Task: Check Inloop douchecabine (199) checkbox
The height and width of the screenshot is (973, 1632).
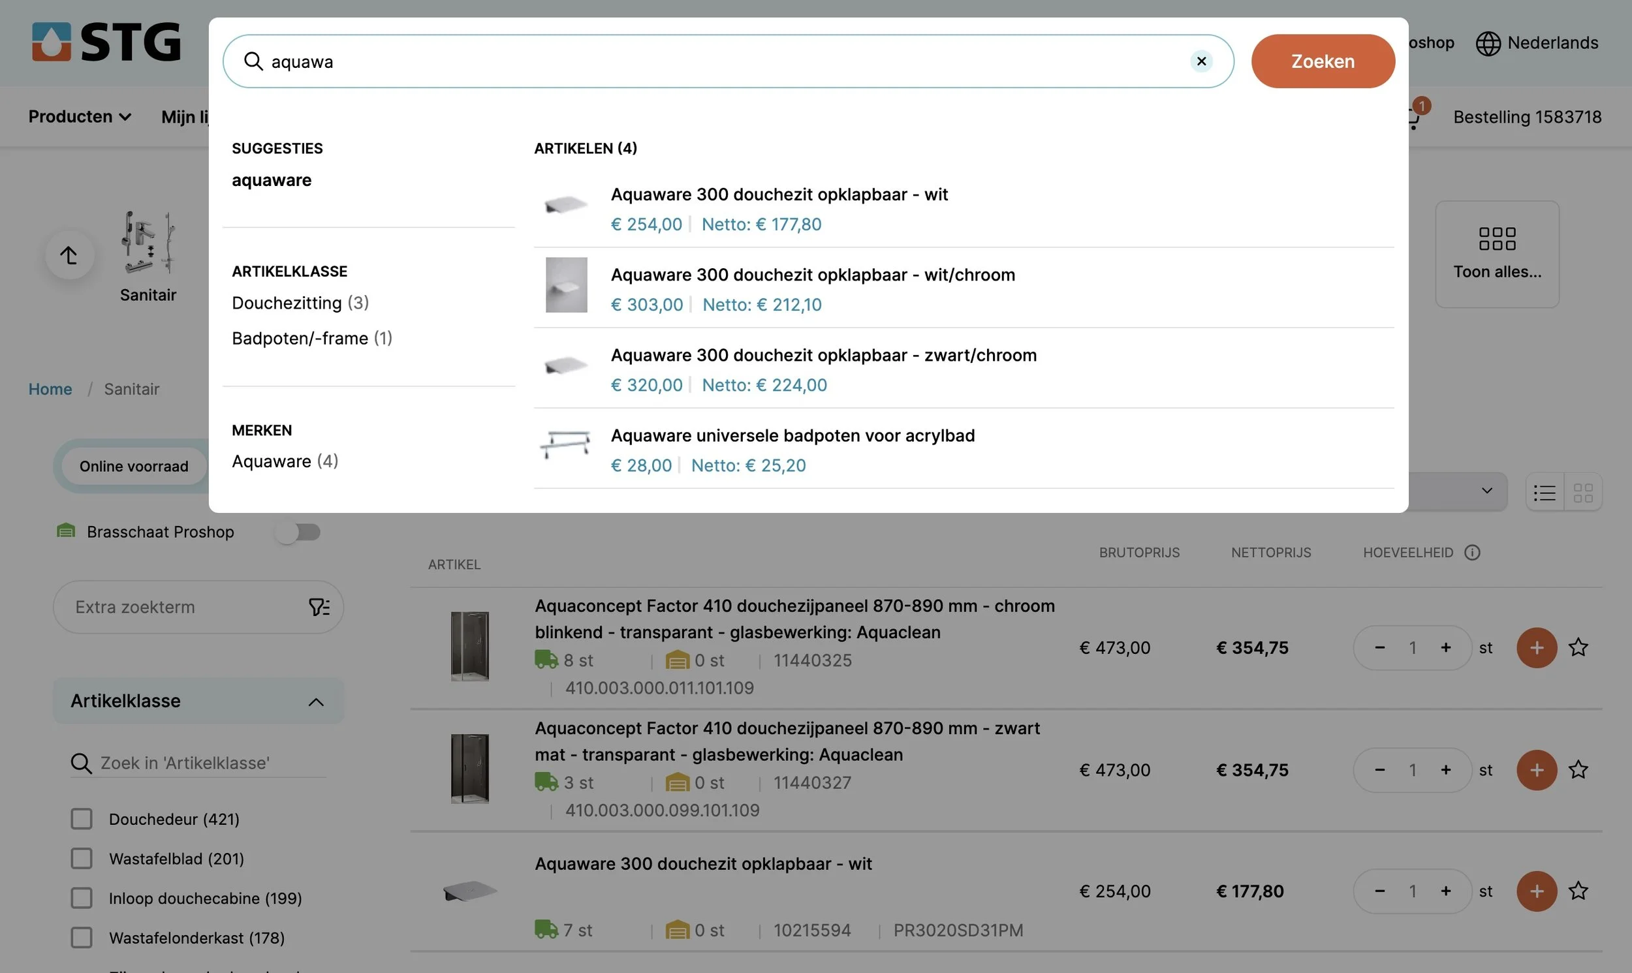Action: (x=82, y=898)
